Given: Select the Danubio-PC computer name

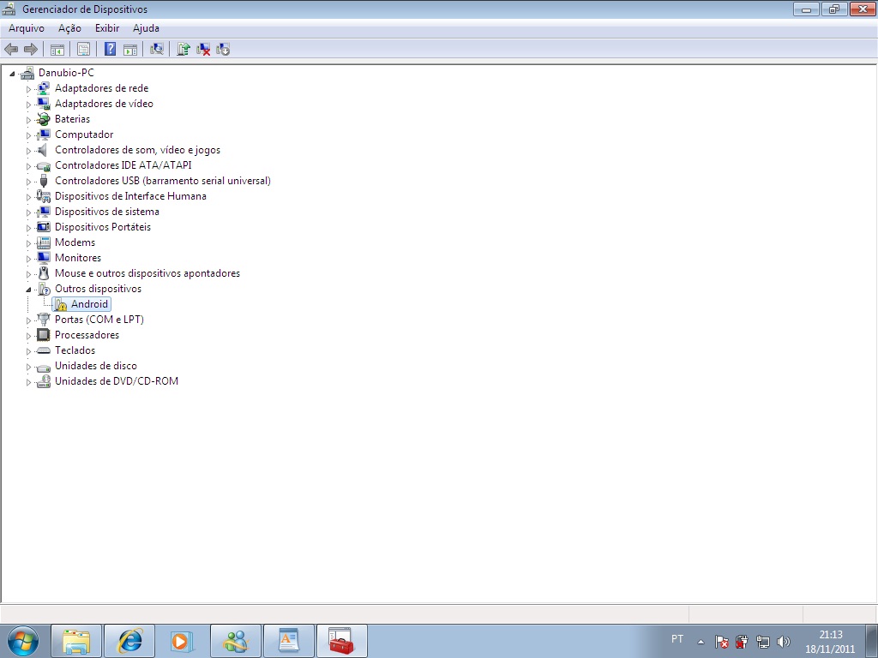Looking at the screenshot, I should 66,73.
